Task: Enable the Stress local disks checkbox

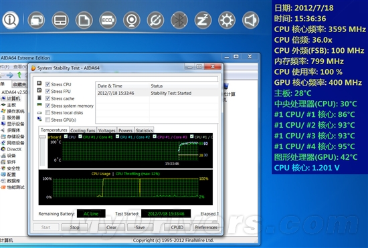Action: pyautogui.click(x=48, y=113)
